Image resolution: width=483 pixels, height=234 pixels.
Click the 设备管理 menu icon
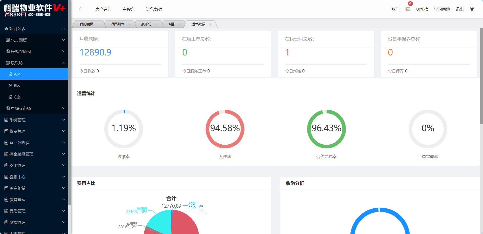[x=6, y=200]
